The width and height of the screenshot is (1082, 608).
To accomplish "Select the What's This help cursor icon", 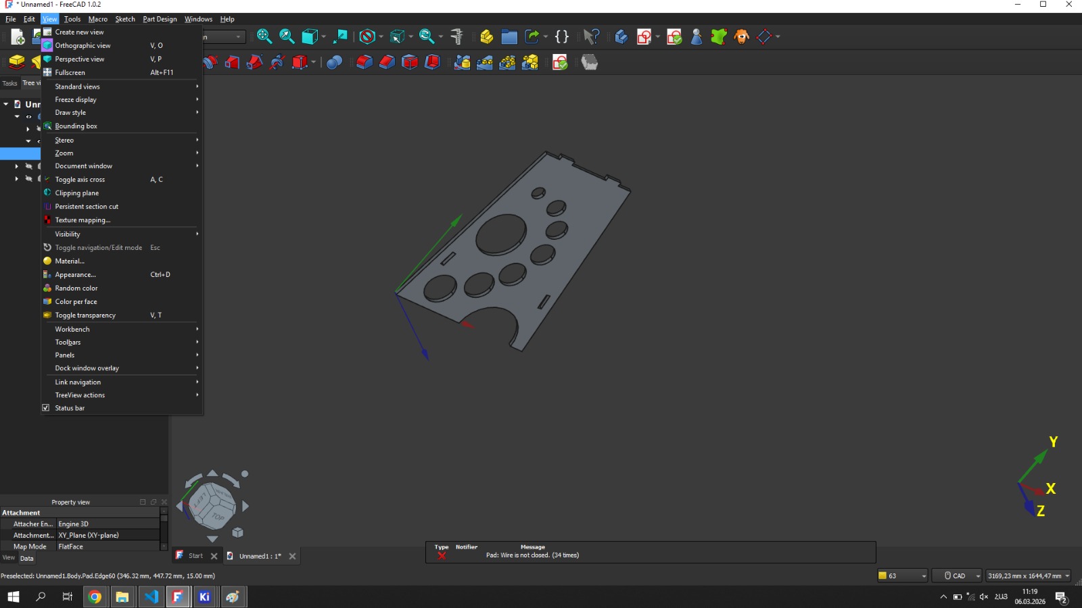I will coord(593,37).
